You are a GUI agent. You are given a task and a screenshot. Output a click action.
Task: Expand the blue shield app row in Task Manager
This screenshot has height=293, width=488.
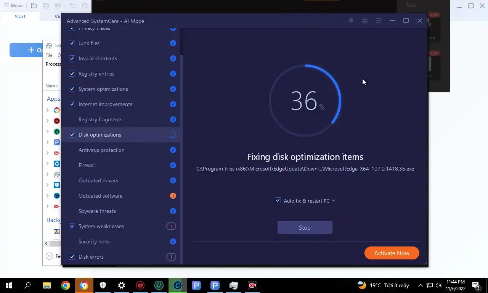point(47,185)
